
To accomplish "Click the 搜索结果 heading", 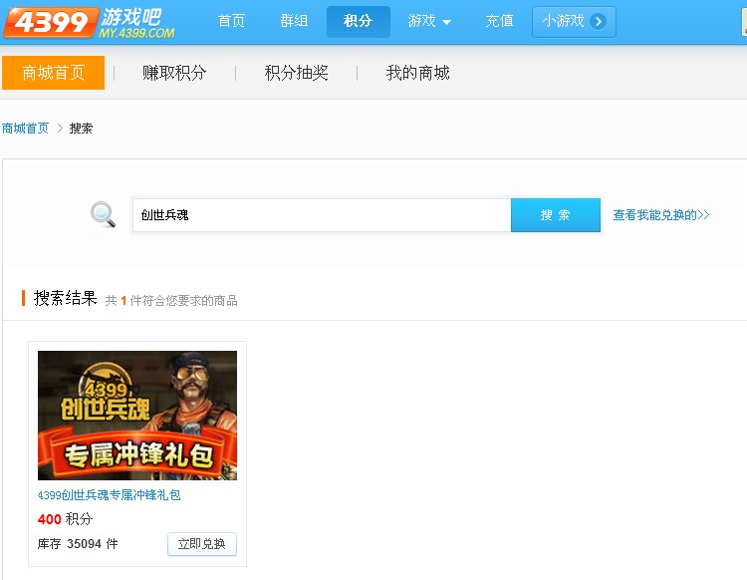I will (x=66, y=298).
